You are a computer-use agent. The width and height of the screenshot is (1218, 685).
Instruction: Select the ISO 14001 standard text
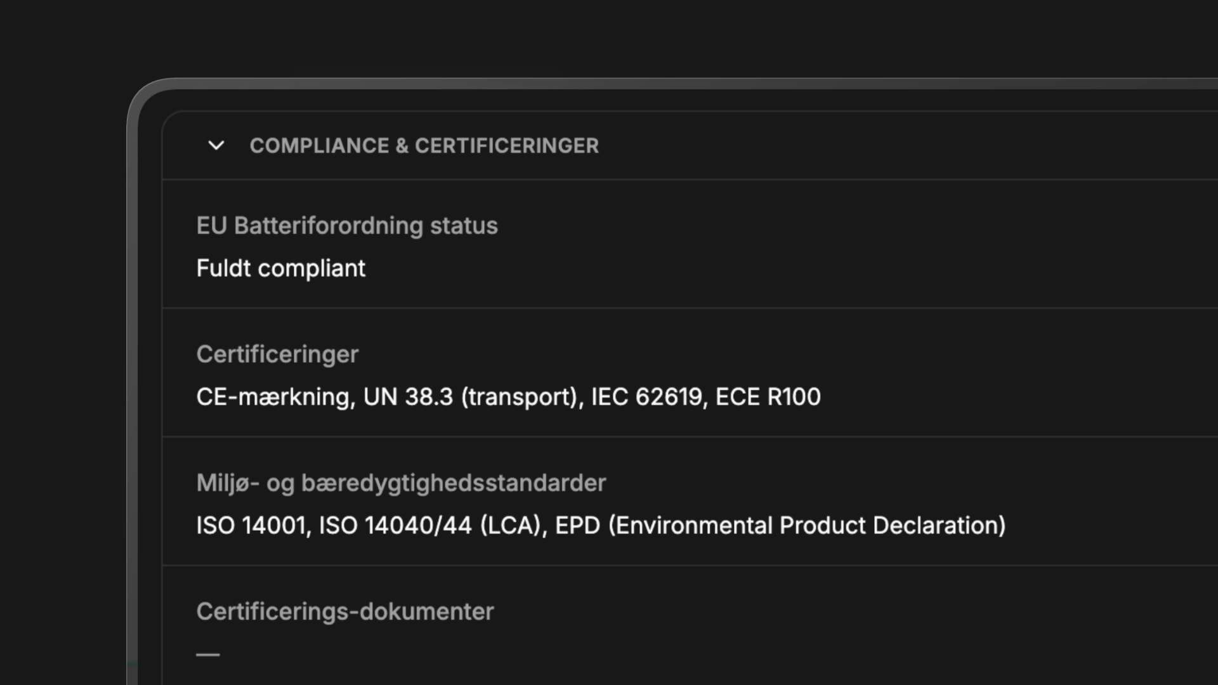coord(251,525)
